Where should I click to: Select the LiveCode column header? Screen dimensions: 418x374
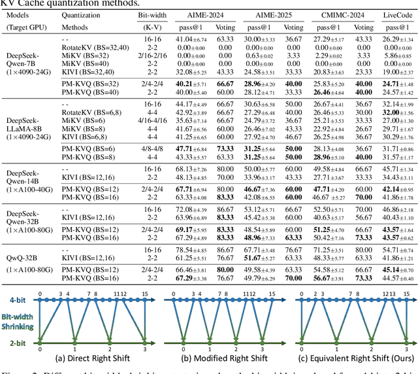click(x=398, y=14)
